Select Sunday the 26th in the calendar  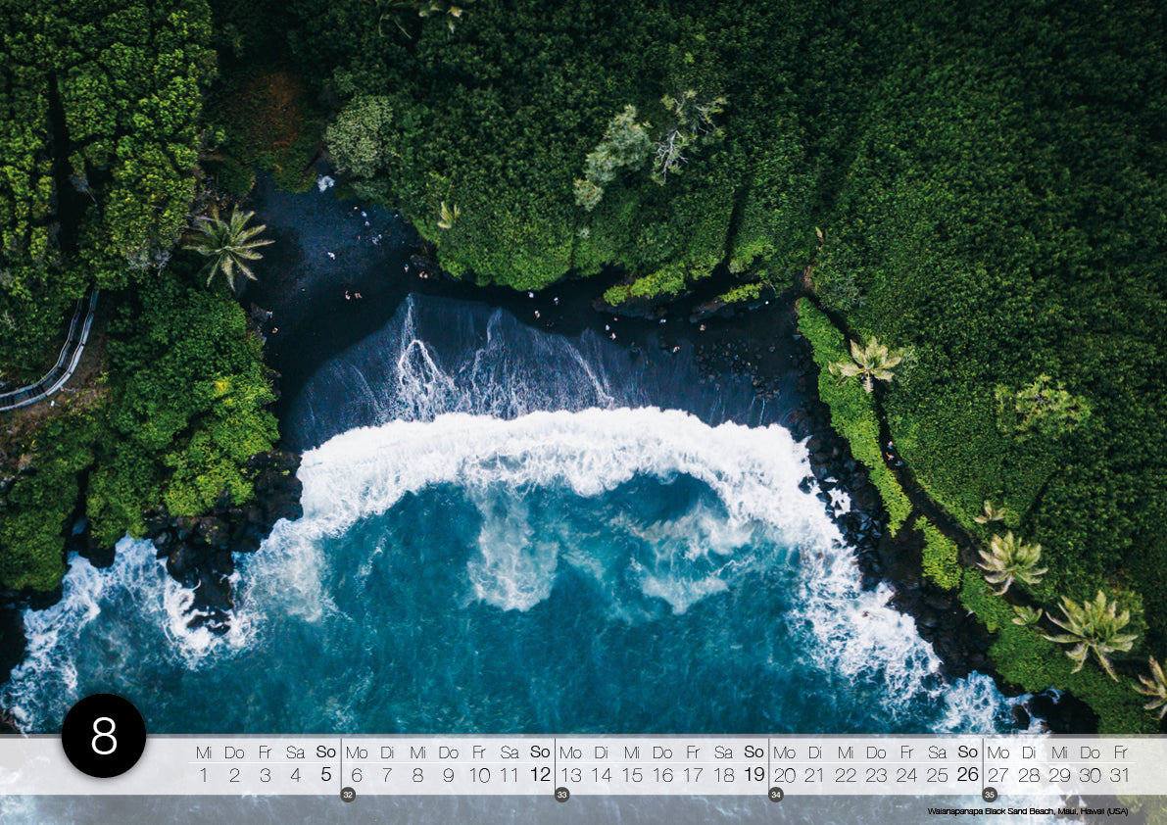(968, 775)
